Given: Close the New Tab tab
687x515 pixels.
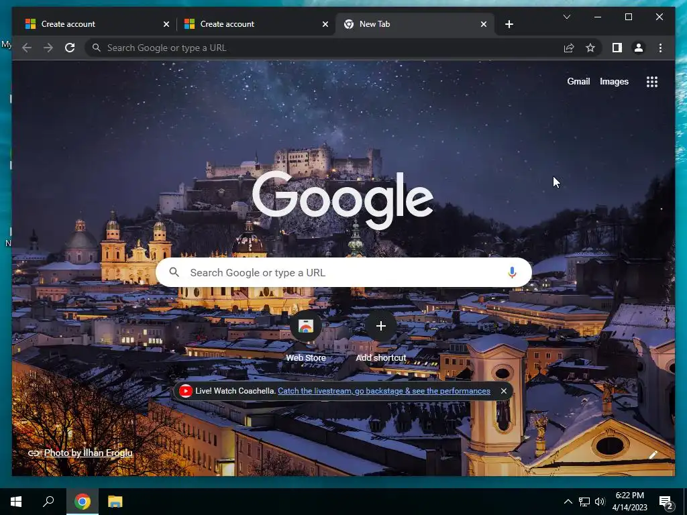Looking at the screenshot, I should point(483,24).
